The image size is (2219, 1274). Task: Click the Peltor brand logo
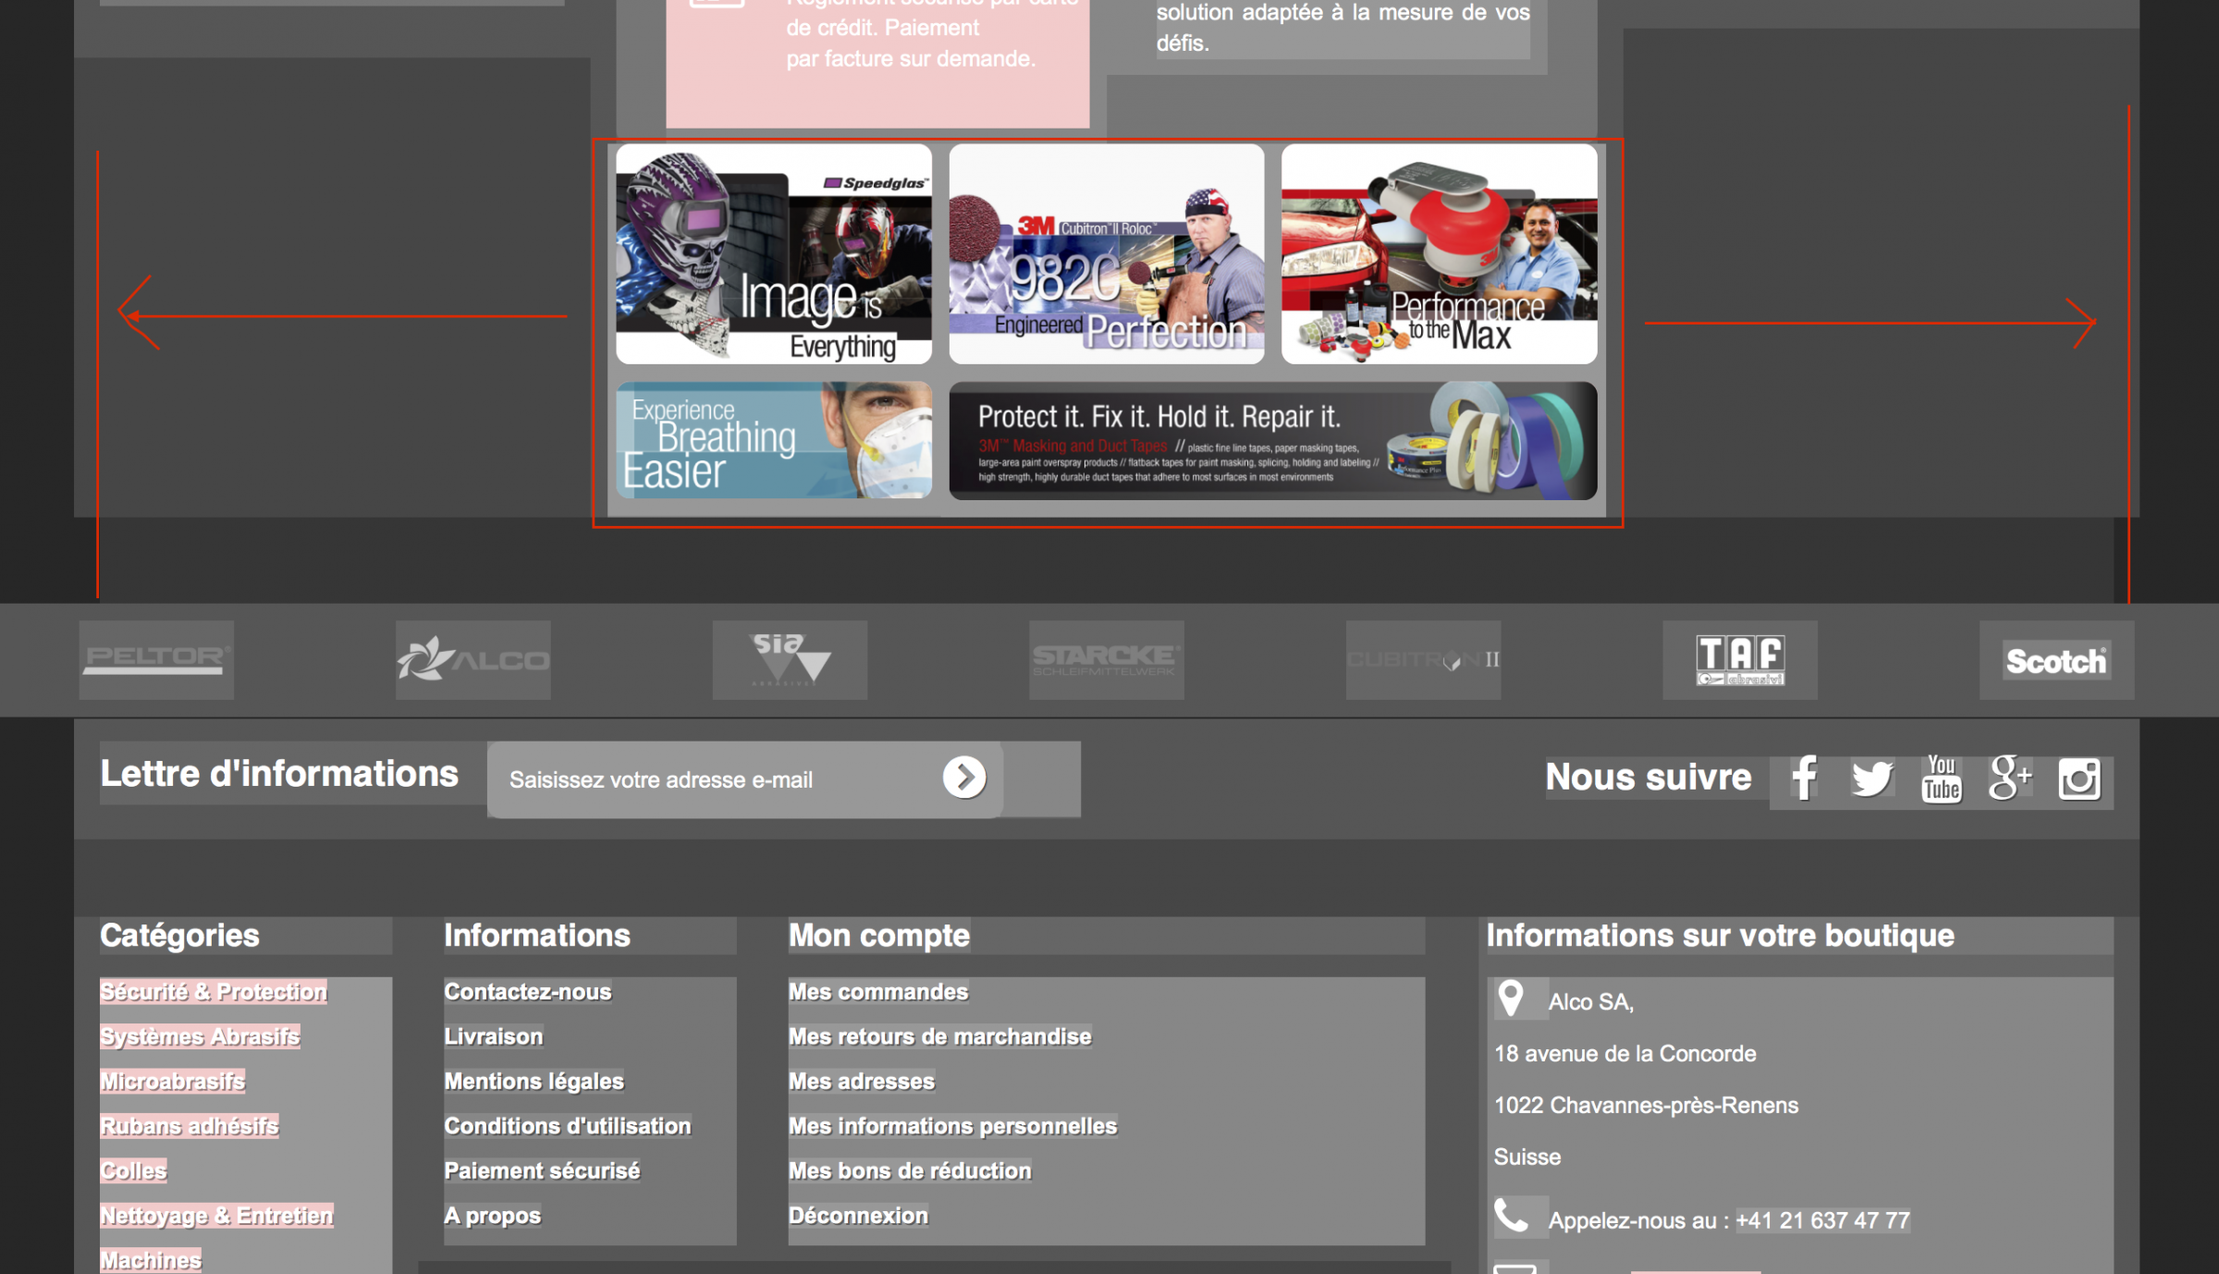[156, 659]
